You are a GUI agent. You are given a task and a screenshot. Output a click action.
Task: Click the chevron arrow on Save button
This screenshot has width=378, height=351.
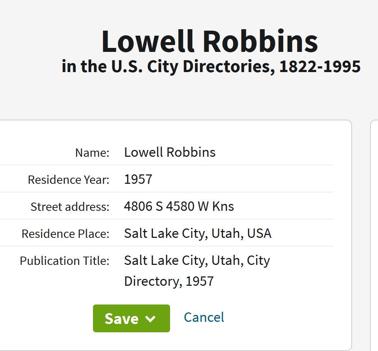[x=150, y=319]
